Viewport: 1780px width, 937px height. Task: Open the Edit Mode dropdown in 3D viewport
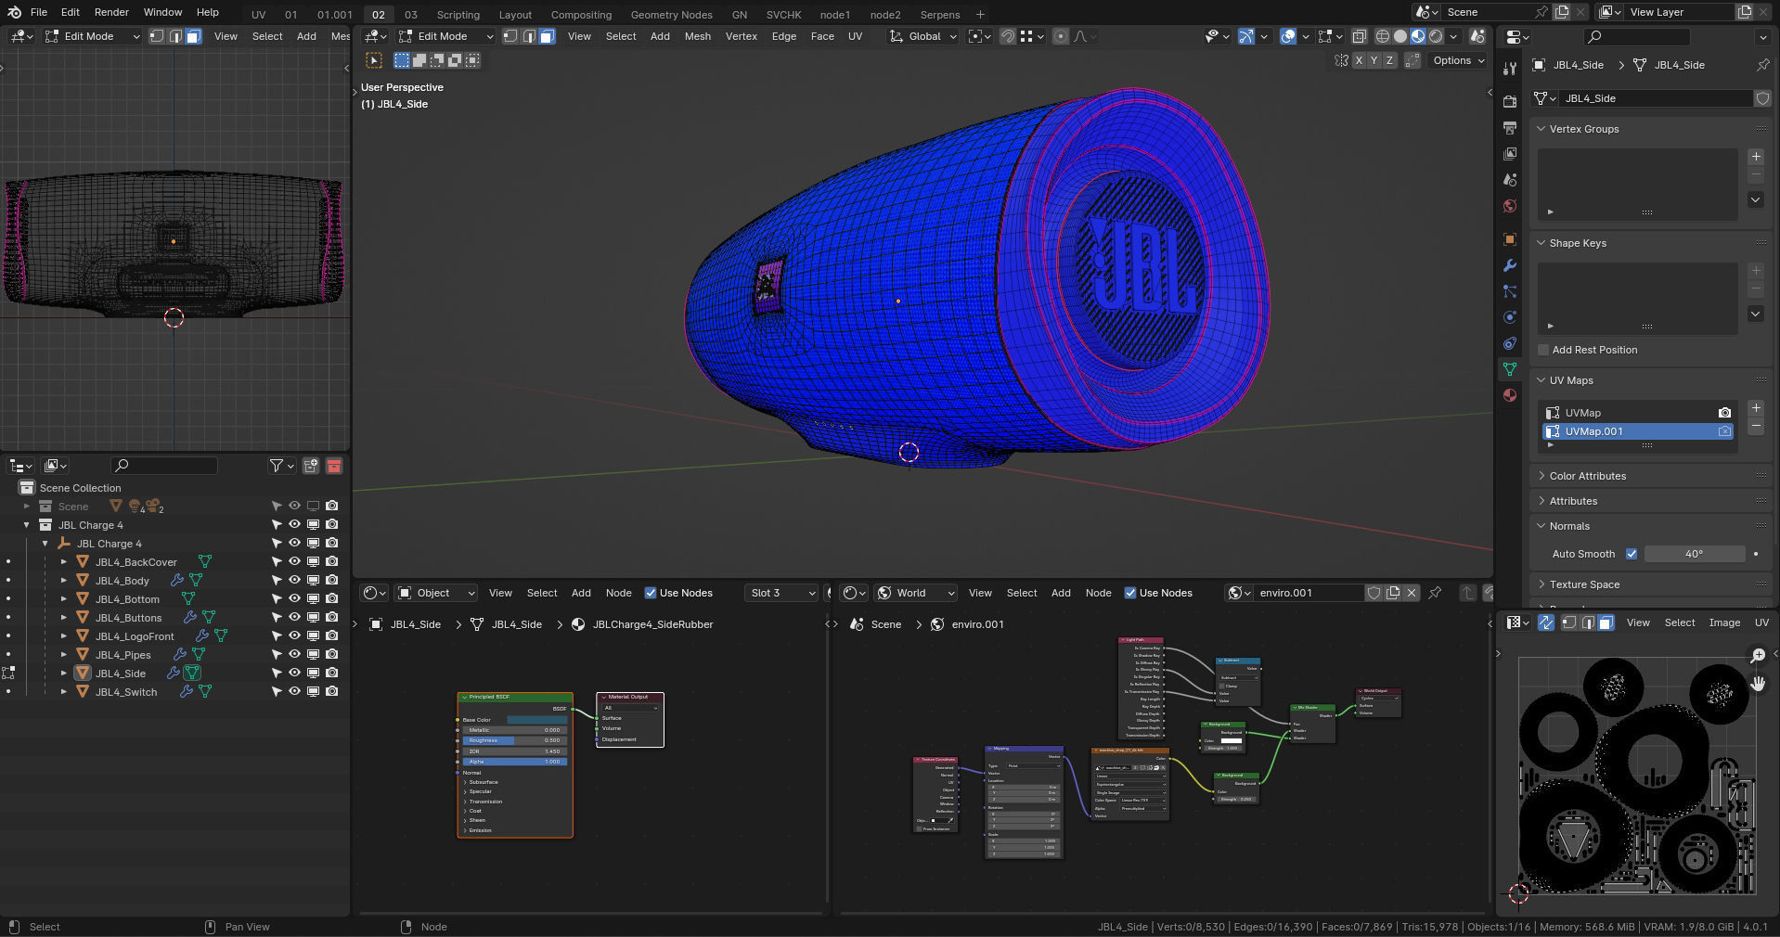click(x=445, y=36)
